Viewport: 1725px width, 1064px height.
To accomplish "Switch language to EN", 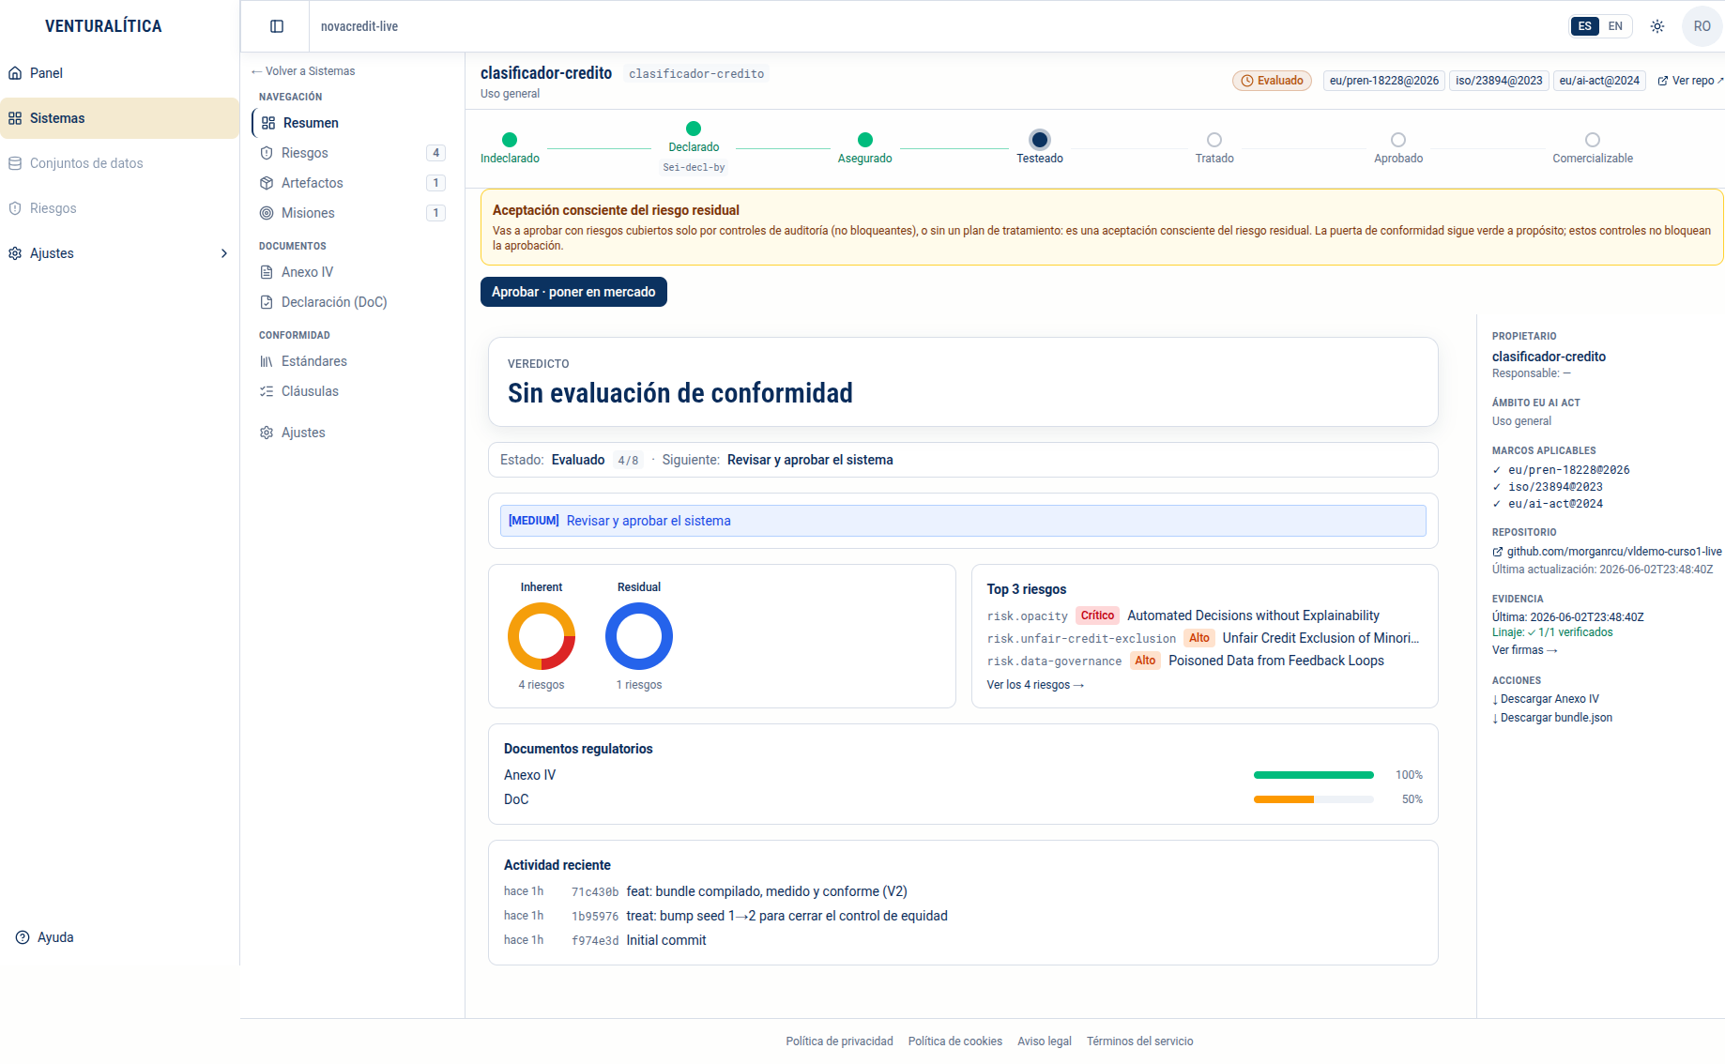I will click(x=1615, y=26).
